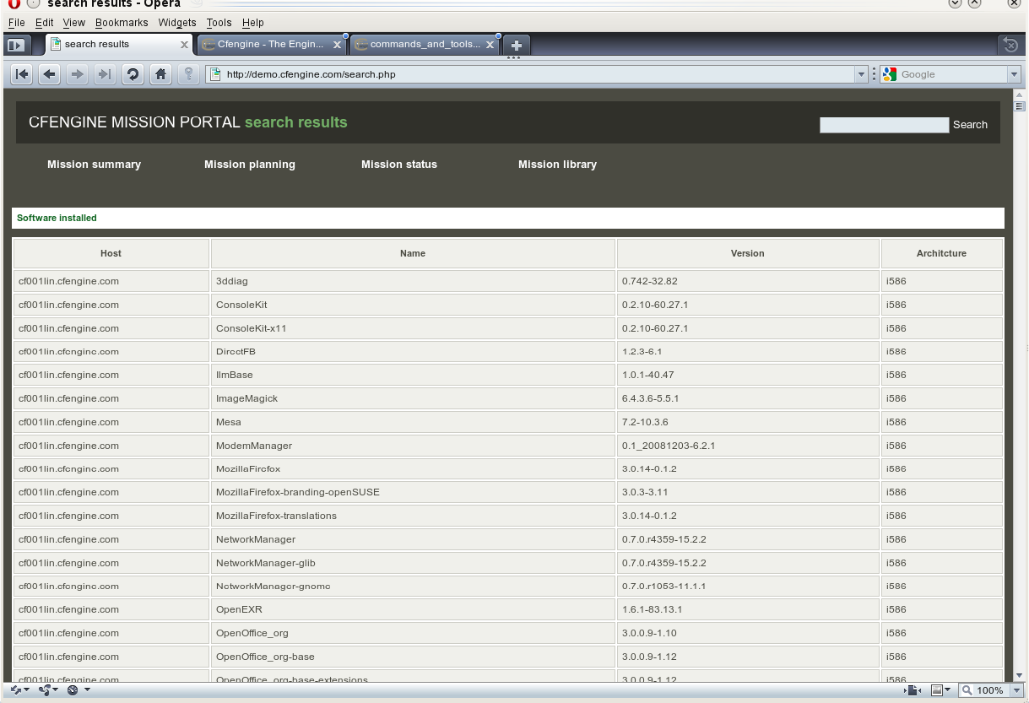Open the Tools menu

click(x=219, y=23)
